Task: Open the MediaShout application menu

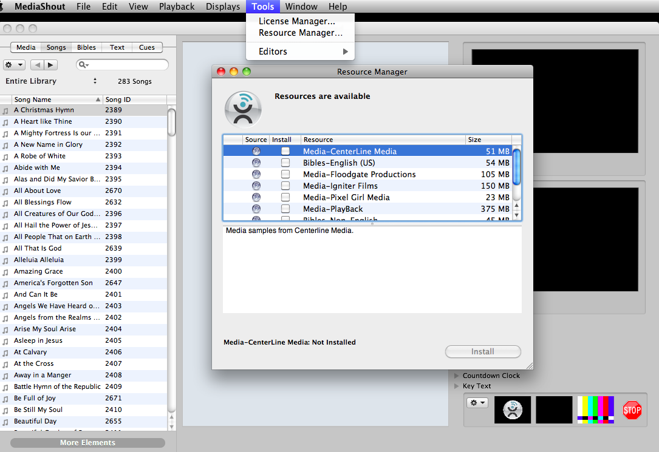Action: click(40, 7)
